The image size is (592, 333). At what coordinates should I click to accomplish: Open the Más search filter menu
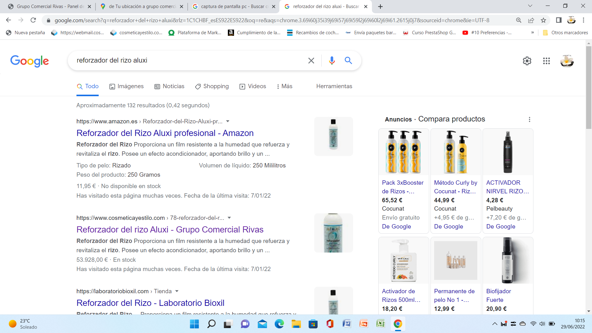tap(284, 86)
